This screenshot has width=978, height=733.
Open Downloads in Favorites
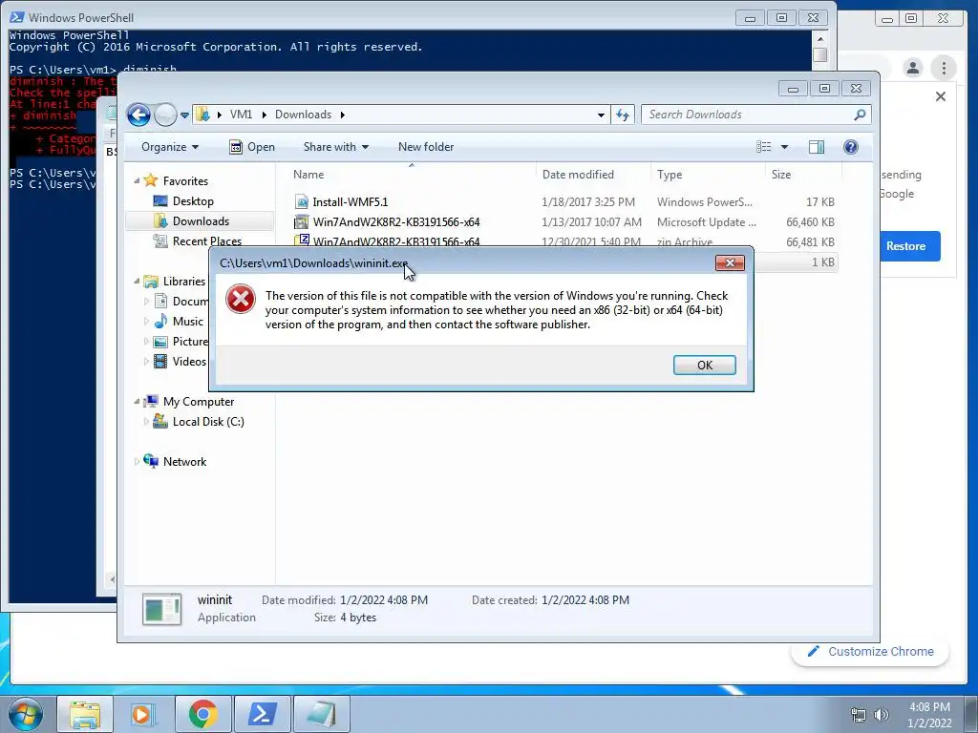click(201, 221)
